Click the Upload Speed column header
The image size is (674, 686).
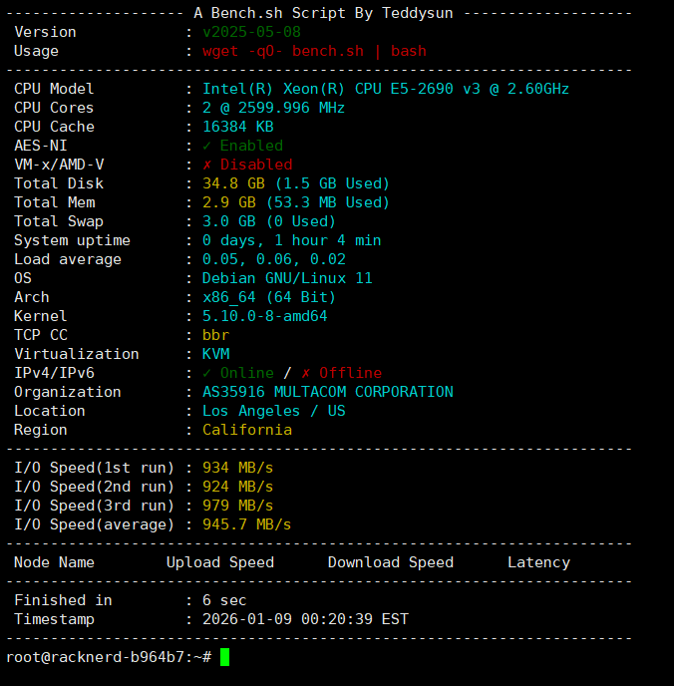[220, 562]
